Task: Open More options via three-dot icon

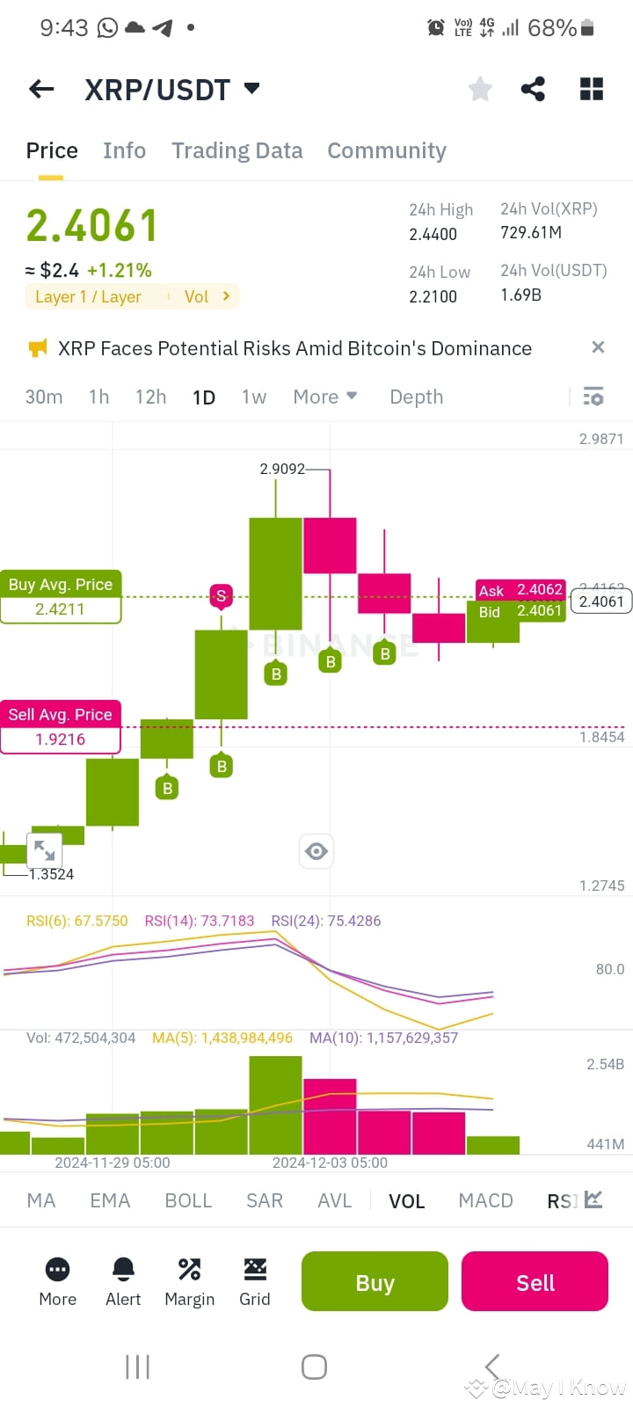Action: click(x=57, y=1270)
